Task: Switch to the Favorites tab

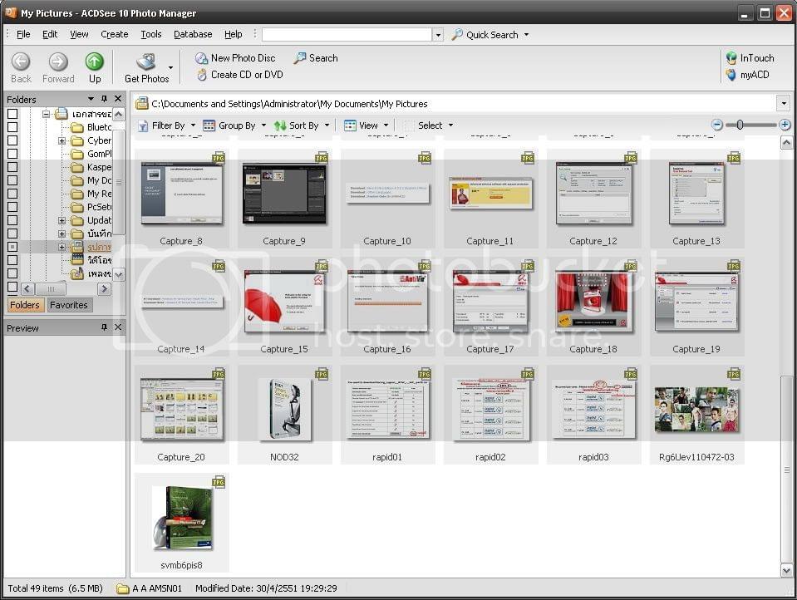Action: pyautogui.click(x=69, y=305)
